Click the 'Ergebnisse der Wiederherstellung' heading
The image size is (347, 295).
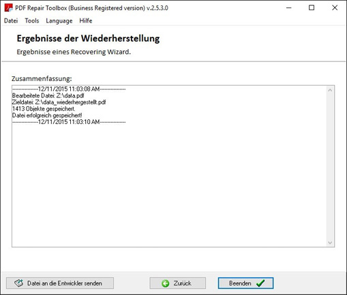(x=88, y=38)
